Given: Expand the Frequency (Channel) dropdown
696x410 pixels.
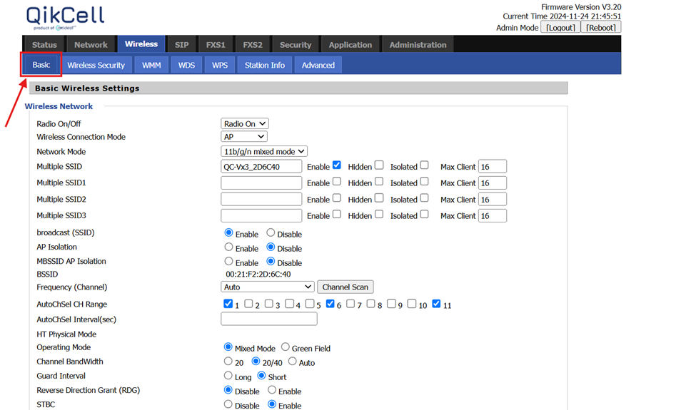Looking at the screenshot, I should pos(268,287).
